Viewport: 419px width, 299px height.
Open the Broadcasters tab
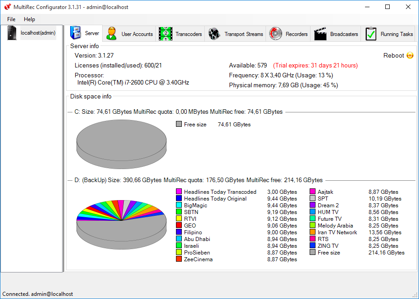point(336,34)
